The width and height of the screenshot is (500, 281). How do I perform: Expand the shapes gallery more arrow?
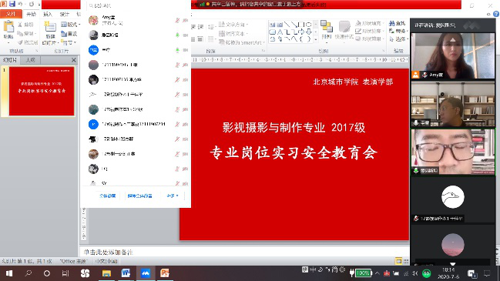316,39
